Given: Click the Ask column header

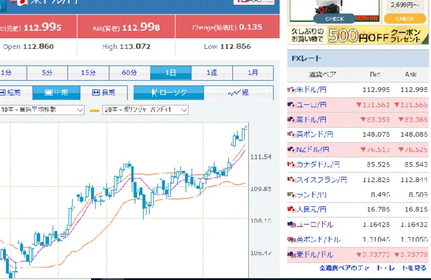Looking at the screenshot, I should point(411,74).
